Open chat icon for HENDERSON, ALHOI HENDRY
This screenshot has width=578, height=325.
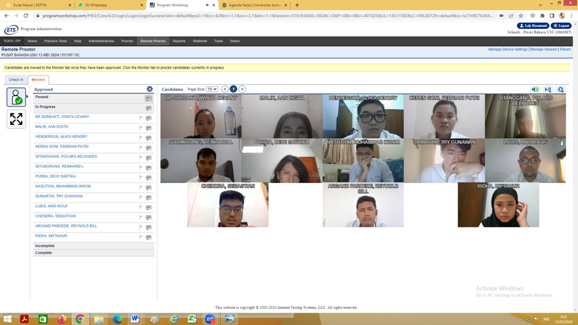pyautogui.click(x=149, y=138)
